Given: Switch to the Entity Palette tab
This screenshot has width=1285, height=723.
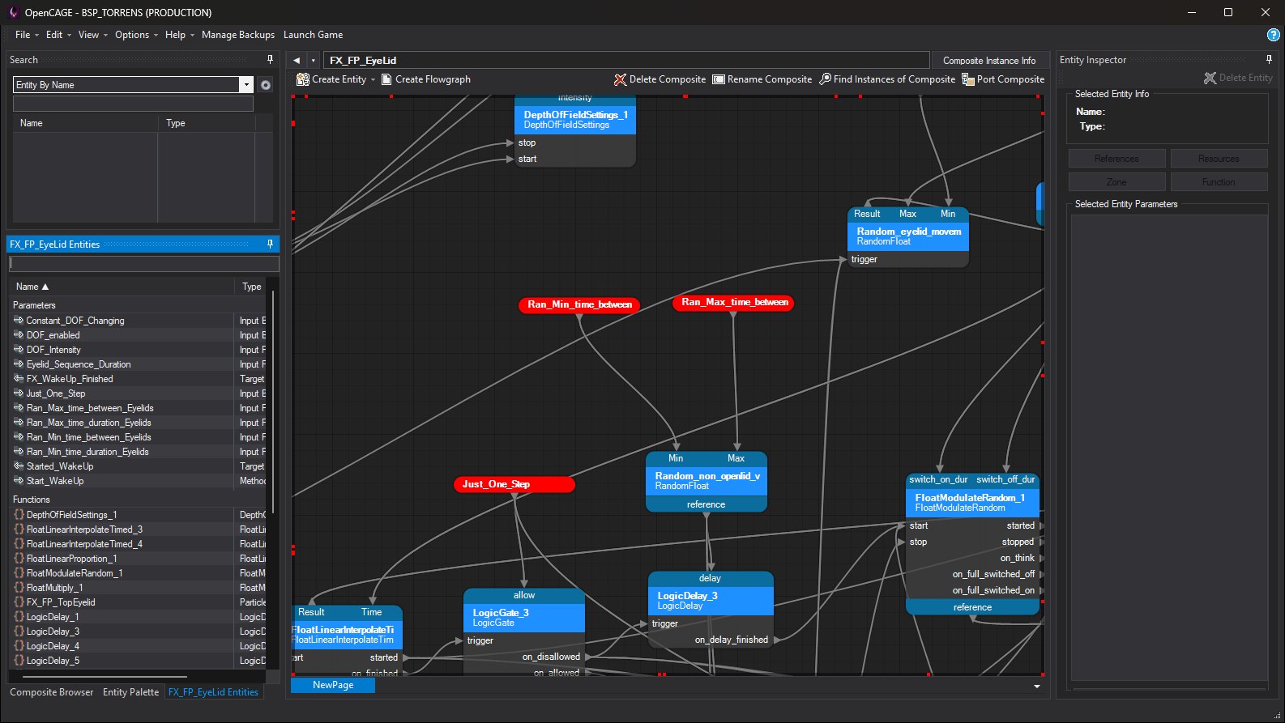Looking at the screenshot, I should click(130, 692).
